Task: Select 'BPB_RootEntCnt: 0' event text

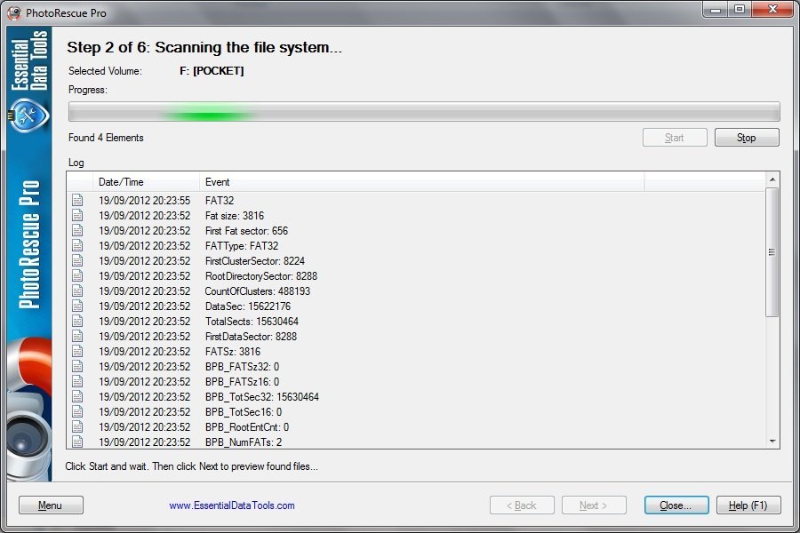Action: pyautogui.click(x=247, y=427)
